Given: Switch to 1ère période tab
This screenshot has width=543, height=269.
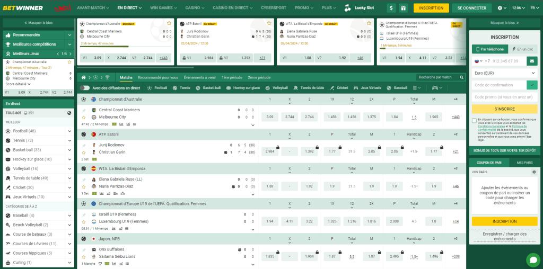Looking at the screenshot, I should [x=232, y=77].
